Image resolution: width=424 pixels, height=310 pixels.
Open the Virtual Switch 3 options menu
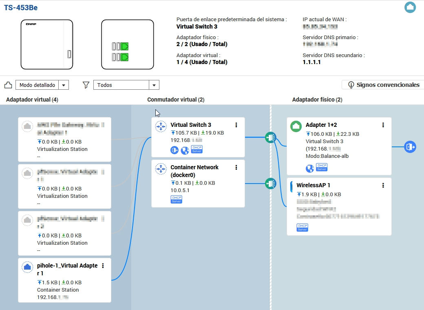pos(236,125)
